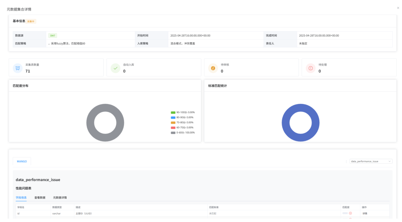Viewport: 402px width, 222px height.
Task: Close the 元数据集合详情 dialog with the X icon
Action: pos(398,8)
